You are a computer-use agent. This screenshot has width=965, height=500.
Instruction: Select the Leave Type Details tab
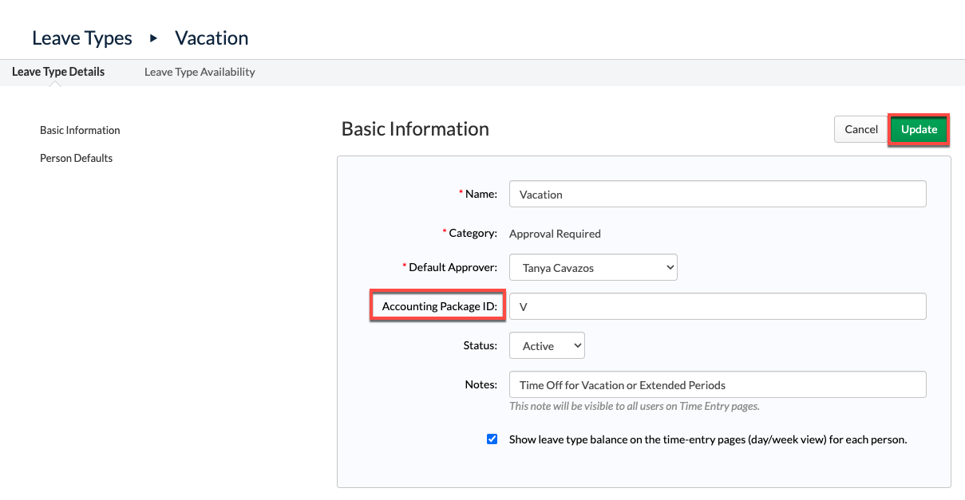pos(58,72)
